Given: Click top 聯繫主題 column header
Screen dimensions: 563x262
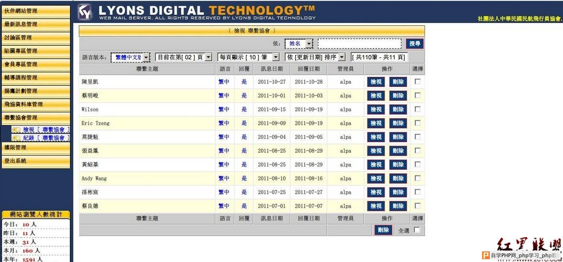Looking at the screenshot, I should [x=147, y=69].
